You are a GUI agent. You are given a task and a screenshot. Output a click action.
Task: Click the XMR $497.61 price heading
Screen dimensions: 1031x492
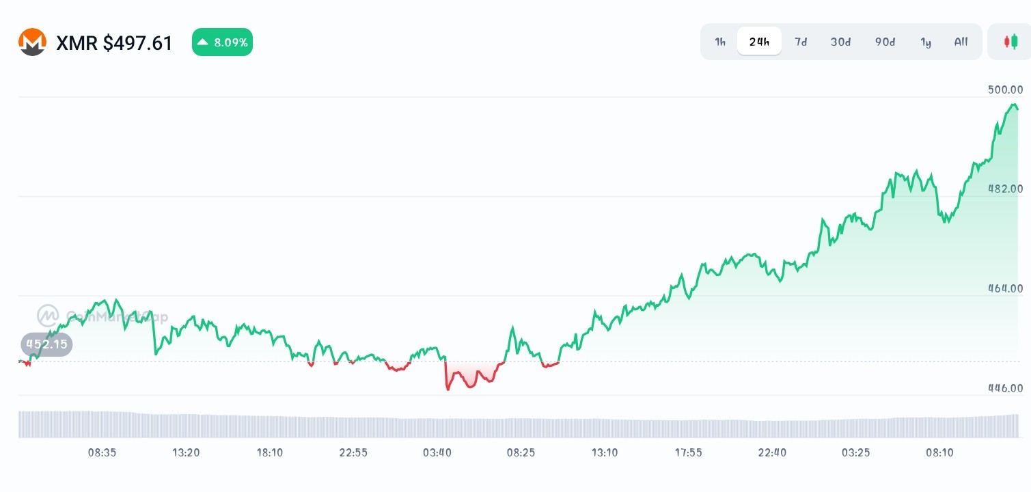(114, 43)
